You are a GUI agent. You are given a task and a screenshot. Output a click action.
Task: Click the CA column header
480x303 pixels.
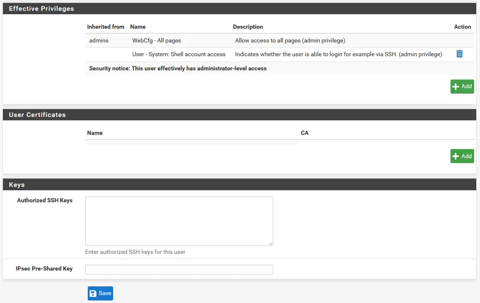[x=304, y=133]
